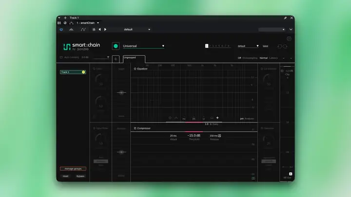Add a new group with plus button

pyautogui.click(x=116, y=59)
